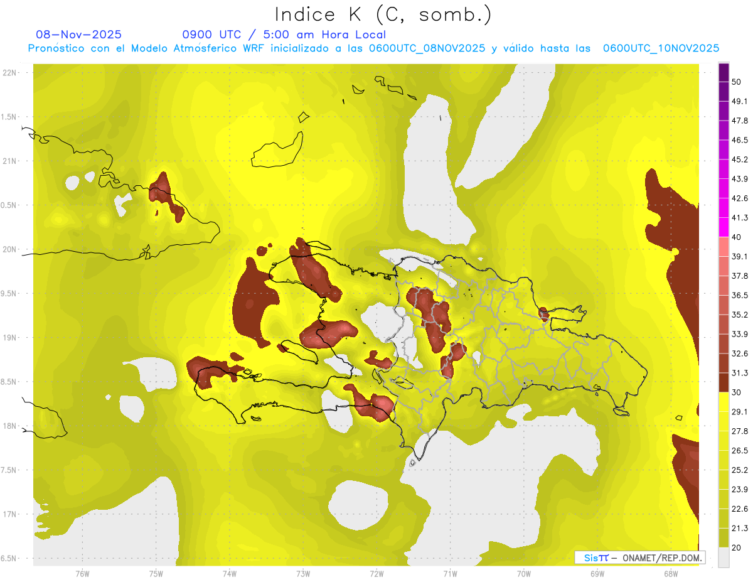Click the legend value "33.9"
753x582 pixels.
[x=740, y=334]
